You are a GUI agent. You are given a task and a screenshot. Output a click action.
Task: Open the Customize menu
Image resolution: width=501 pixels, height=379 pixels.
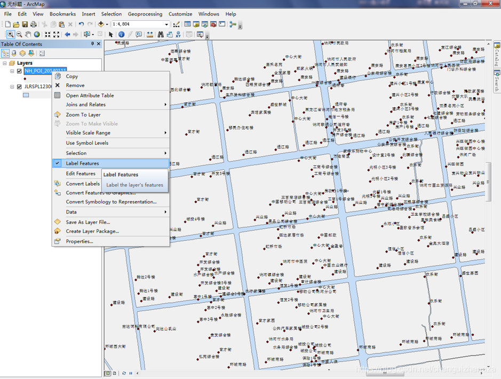point(180,14)
